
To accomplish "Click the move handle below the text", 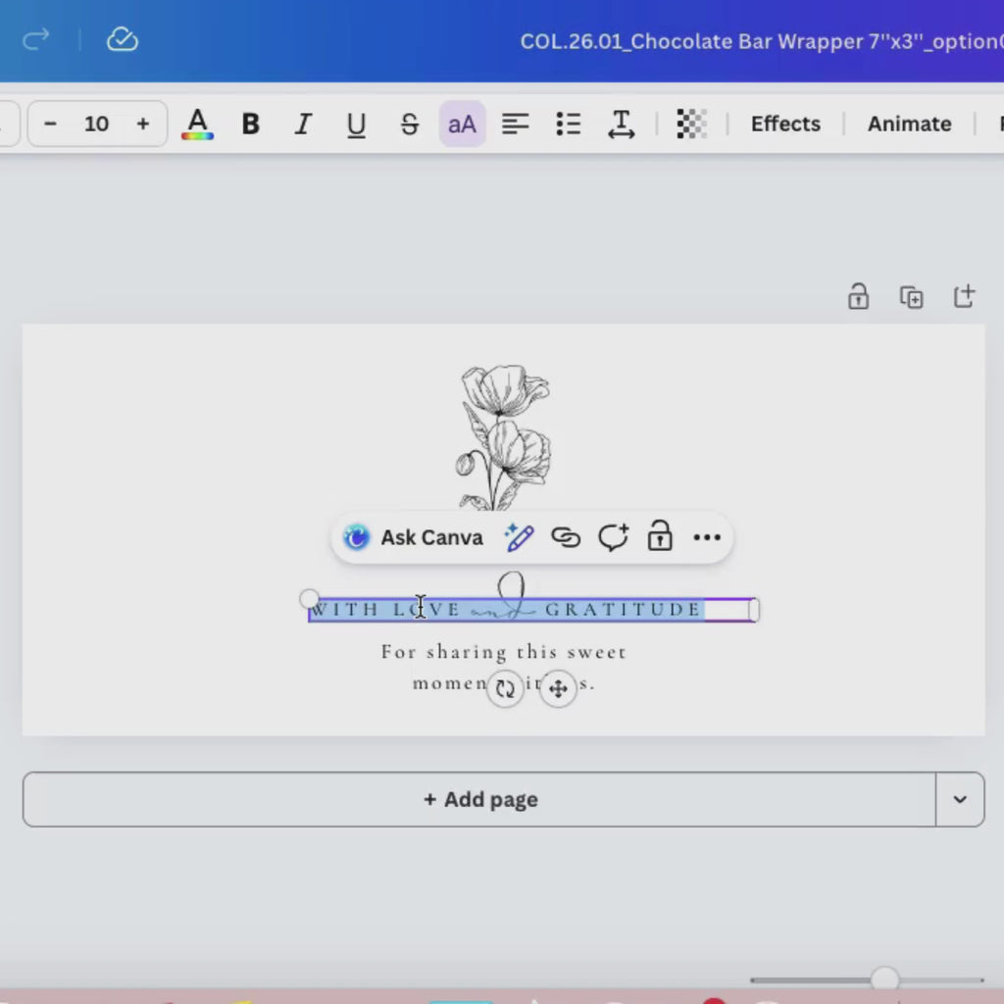I will point(558,689).
